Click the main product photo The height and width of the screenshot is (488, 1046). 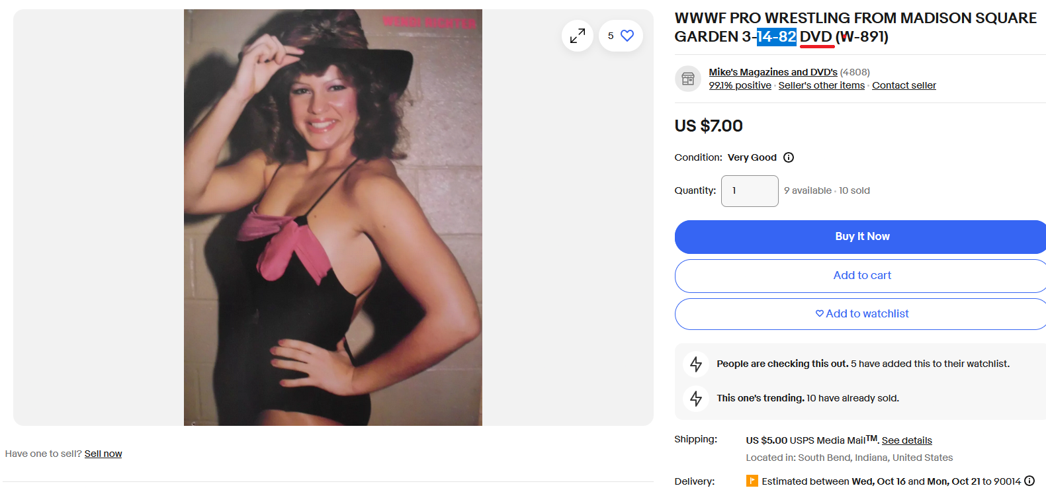click(333, 218)
